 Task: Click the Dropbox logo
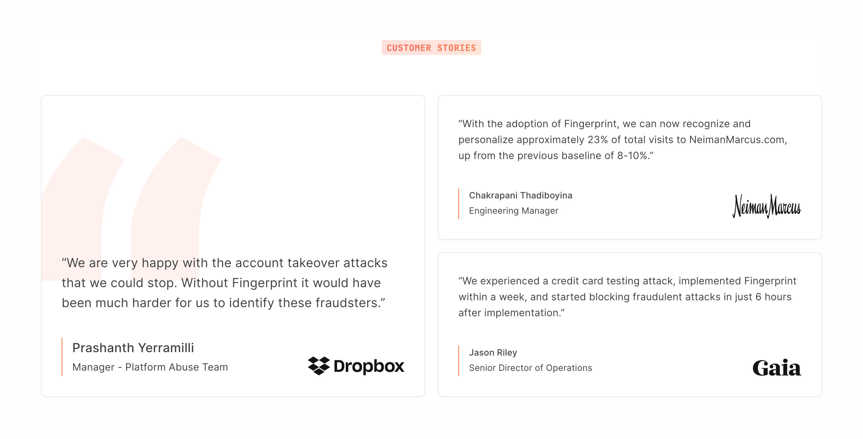pos(356,366)
